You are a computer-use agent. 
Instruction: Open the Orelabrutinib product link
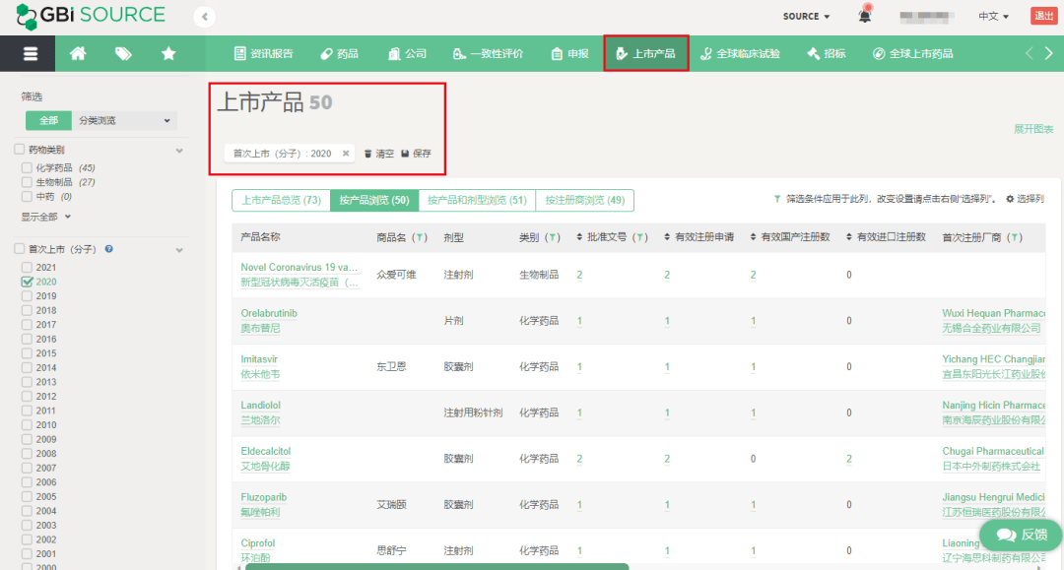(x=269, y=313)
